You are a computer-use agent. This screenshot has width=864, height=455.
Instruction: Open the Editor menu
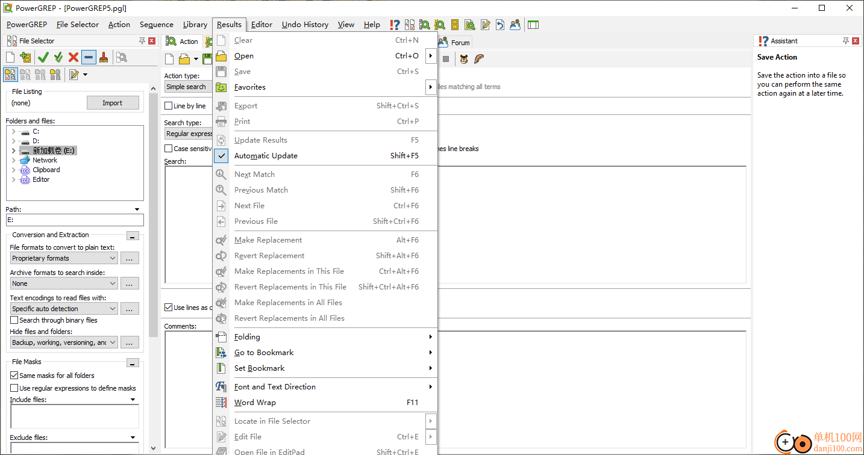(x=261, y=25)
